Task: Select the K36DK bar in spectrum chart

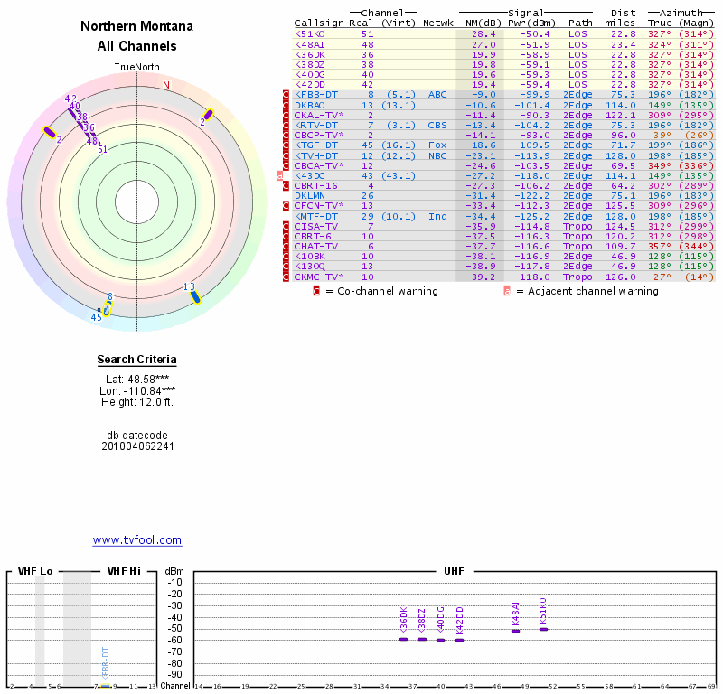Action: click(x=404, y=638)
